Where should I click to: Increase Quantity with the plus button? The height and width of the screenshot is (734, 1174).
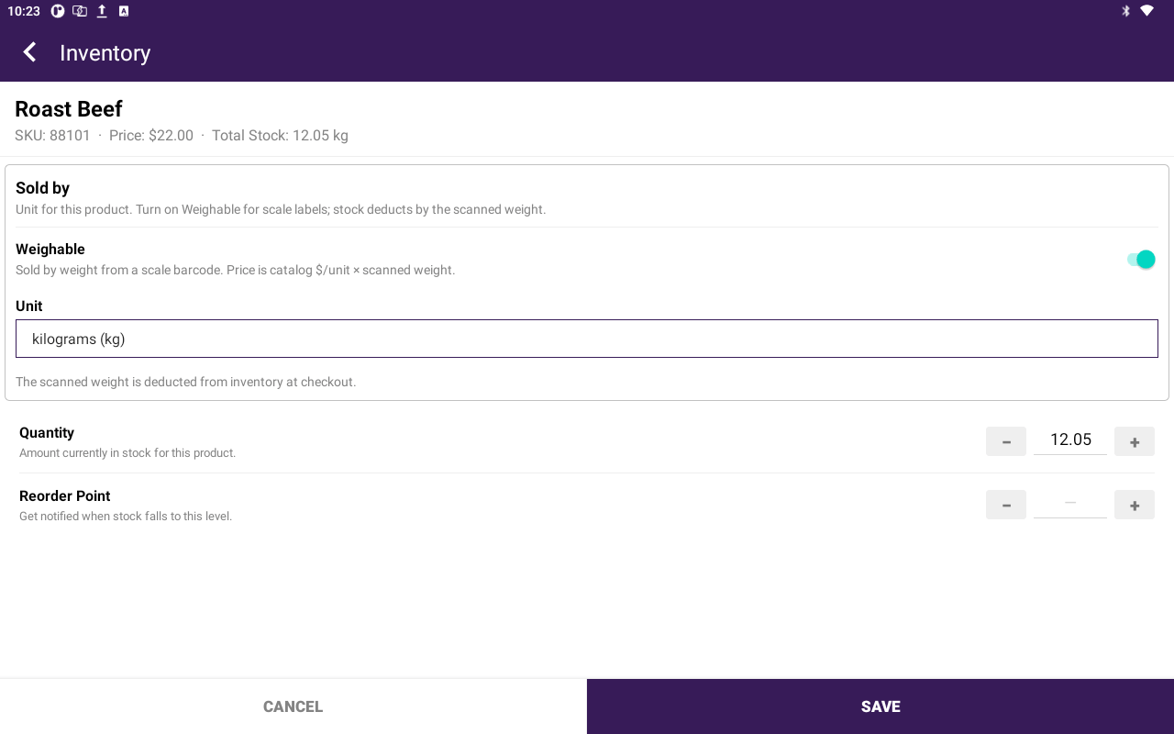click(1135, 441)
